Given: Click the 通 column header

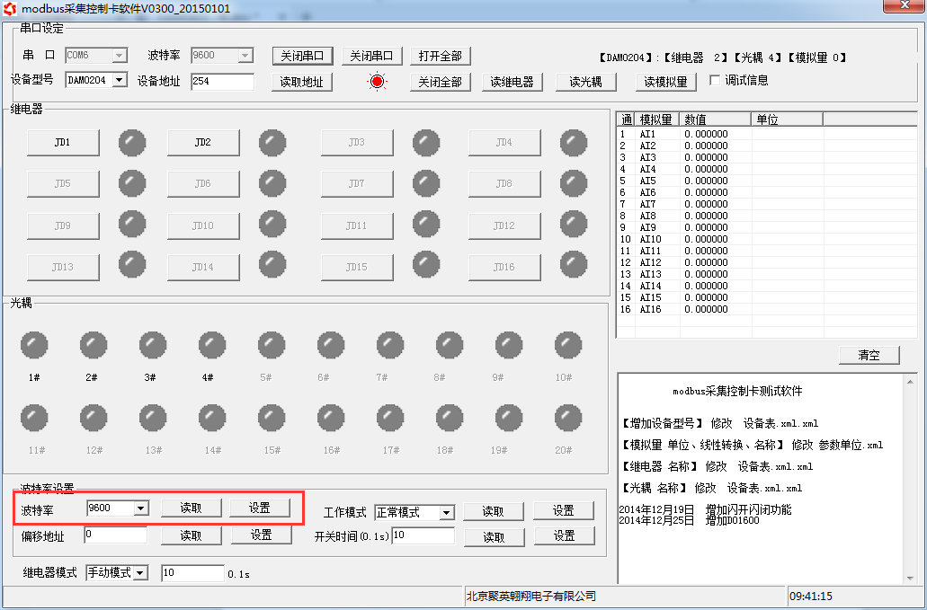Looking at the screenshot, I should [626, 119].
